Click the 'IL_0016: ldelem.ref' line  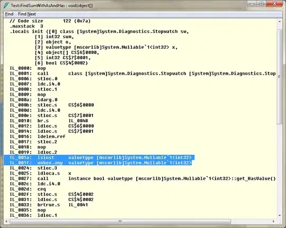click(x=38, y=136)
